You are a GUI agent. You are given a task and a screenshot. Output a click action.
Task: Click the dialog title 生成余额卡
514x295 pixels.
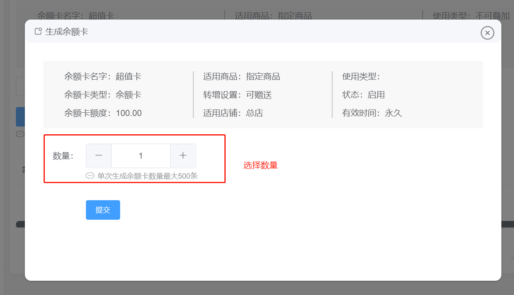click(67, 31)
